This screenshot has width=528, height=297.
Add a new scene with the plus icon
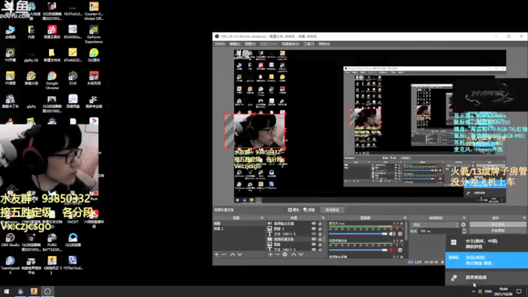pos(217,255)
